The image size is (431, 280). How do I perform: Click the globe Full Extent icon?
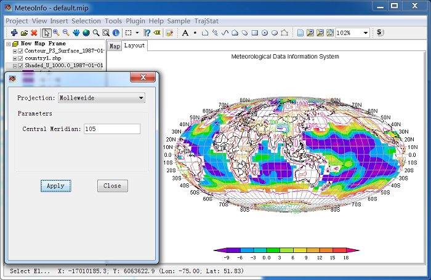point(86,33)
